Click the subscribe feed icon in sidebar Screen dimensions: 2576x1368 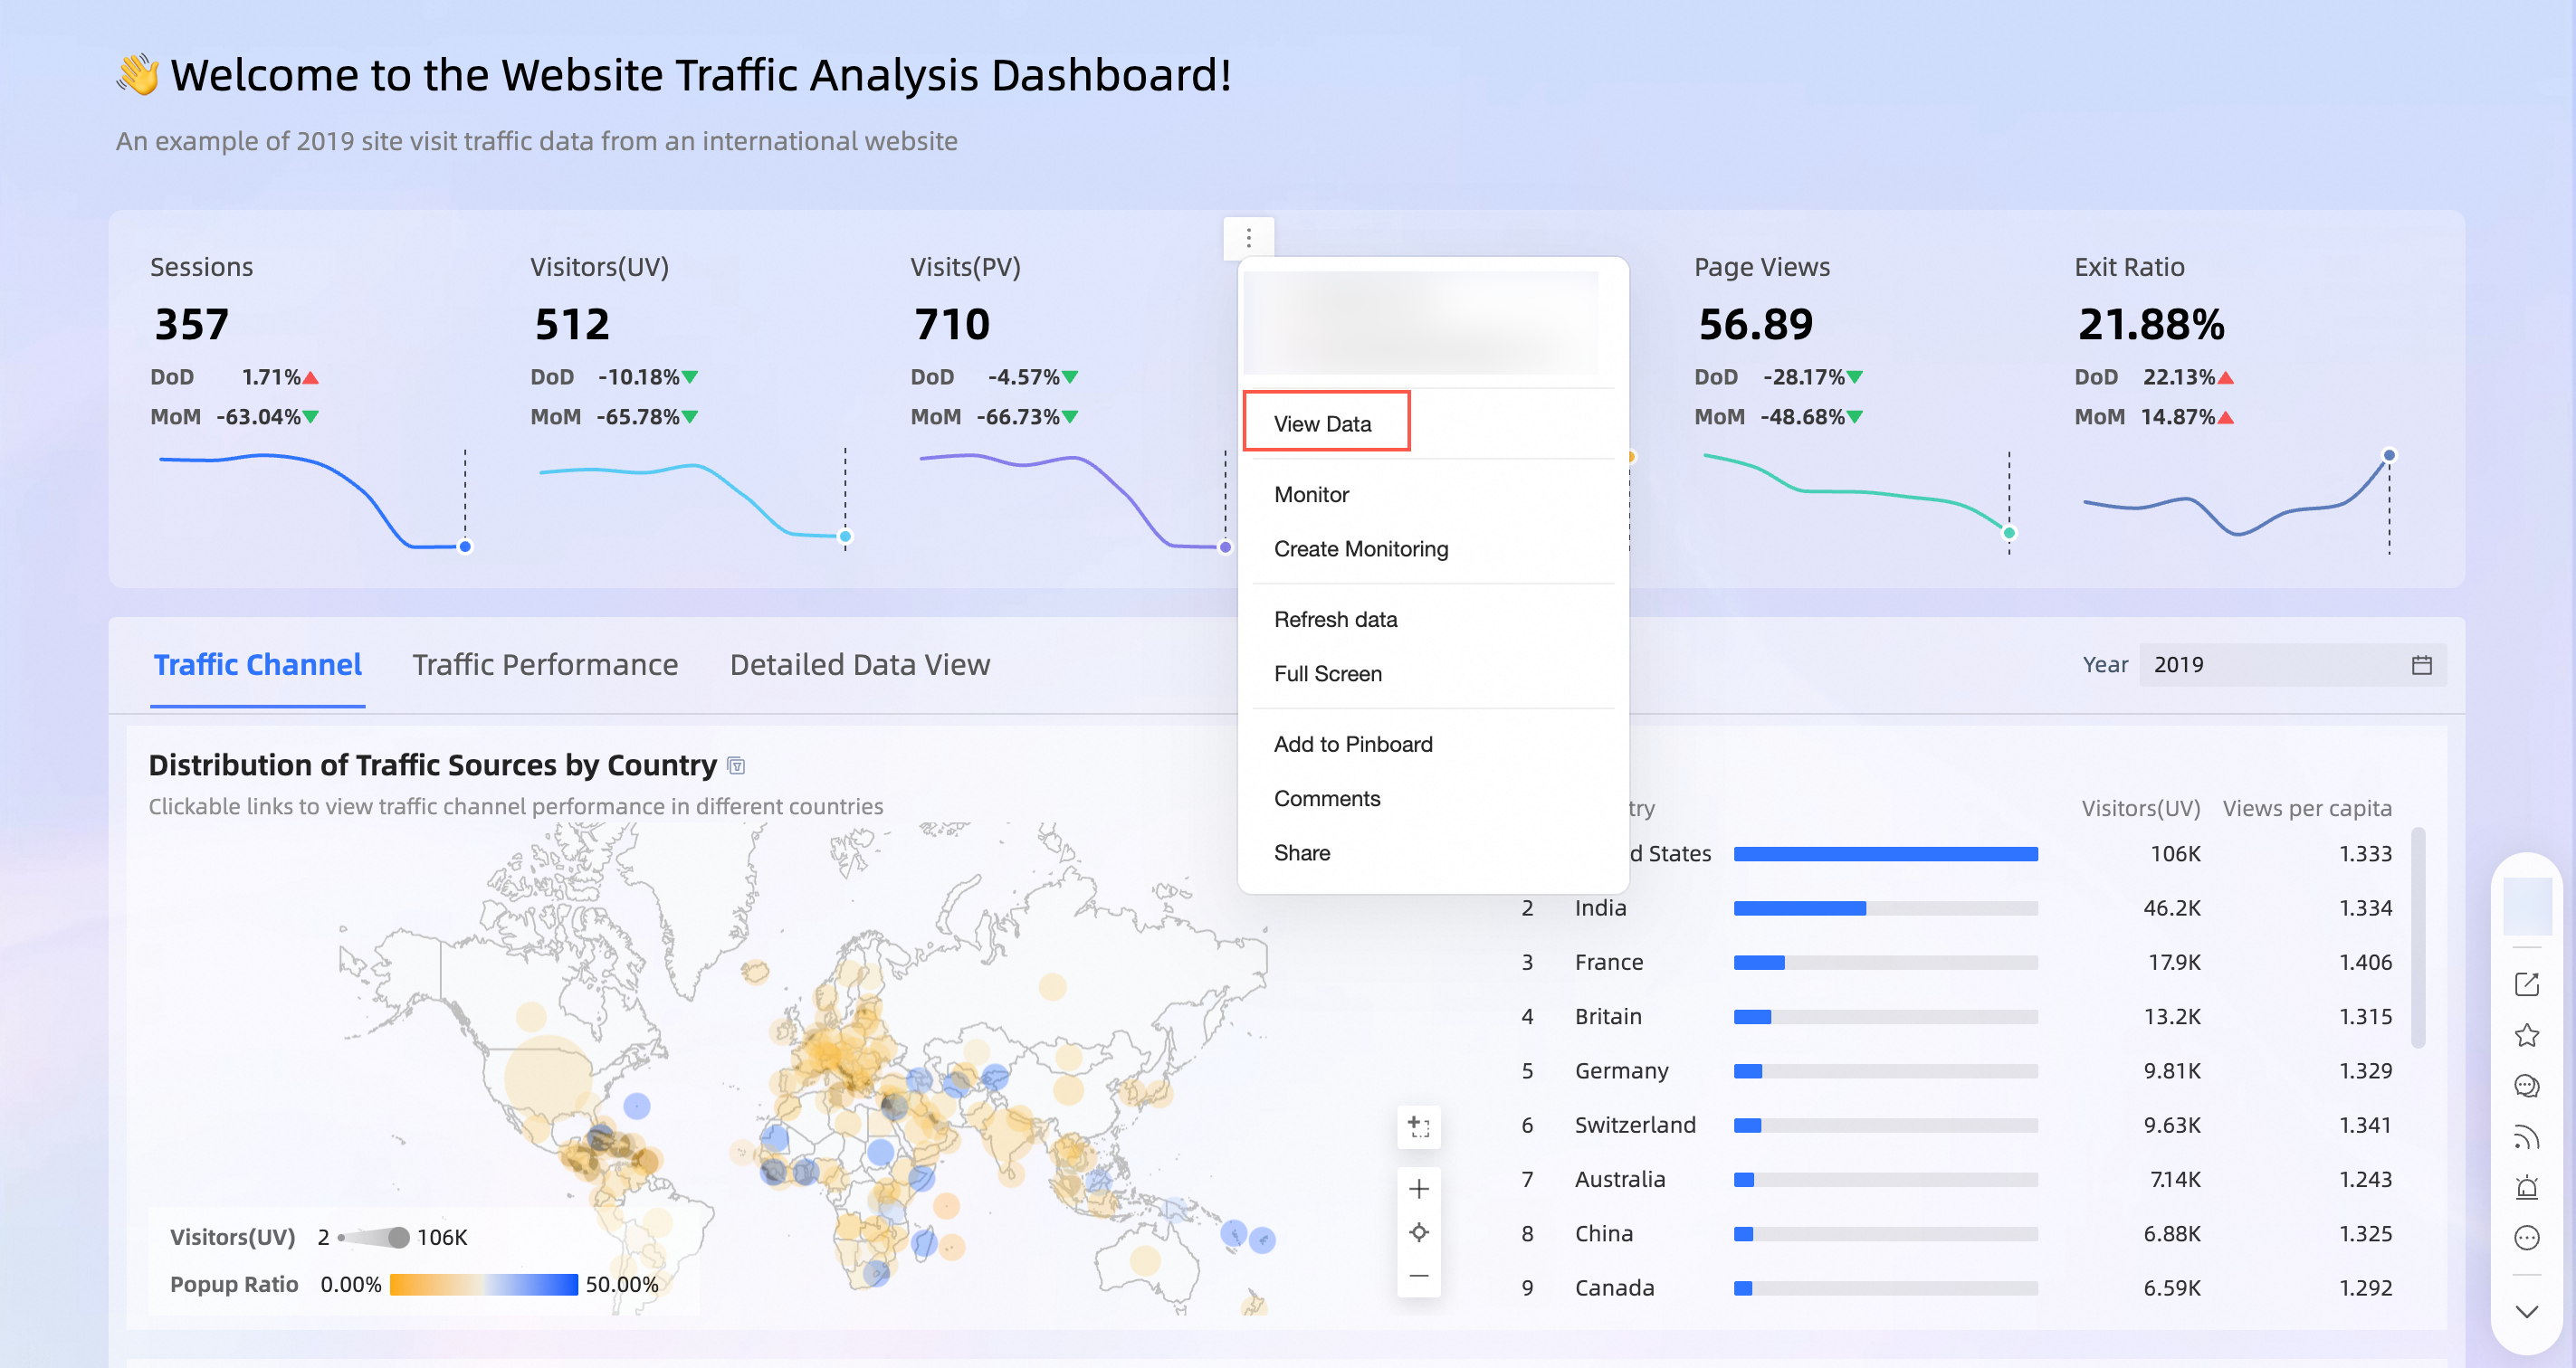click(x=2526, y=1137)
